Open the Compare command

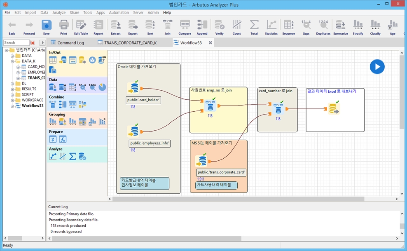tap(185, 25)
